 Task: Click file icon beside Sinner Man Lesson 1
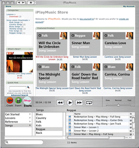point(70,127)
